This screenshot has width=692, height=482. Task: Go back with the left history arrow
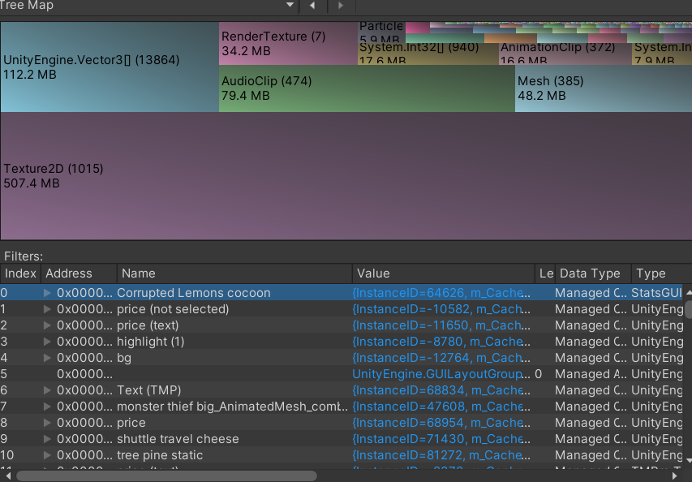coord(312,6)
